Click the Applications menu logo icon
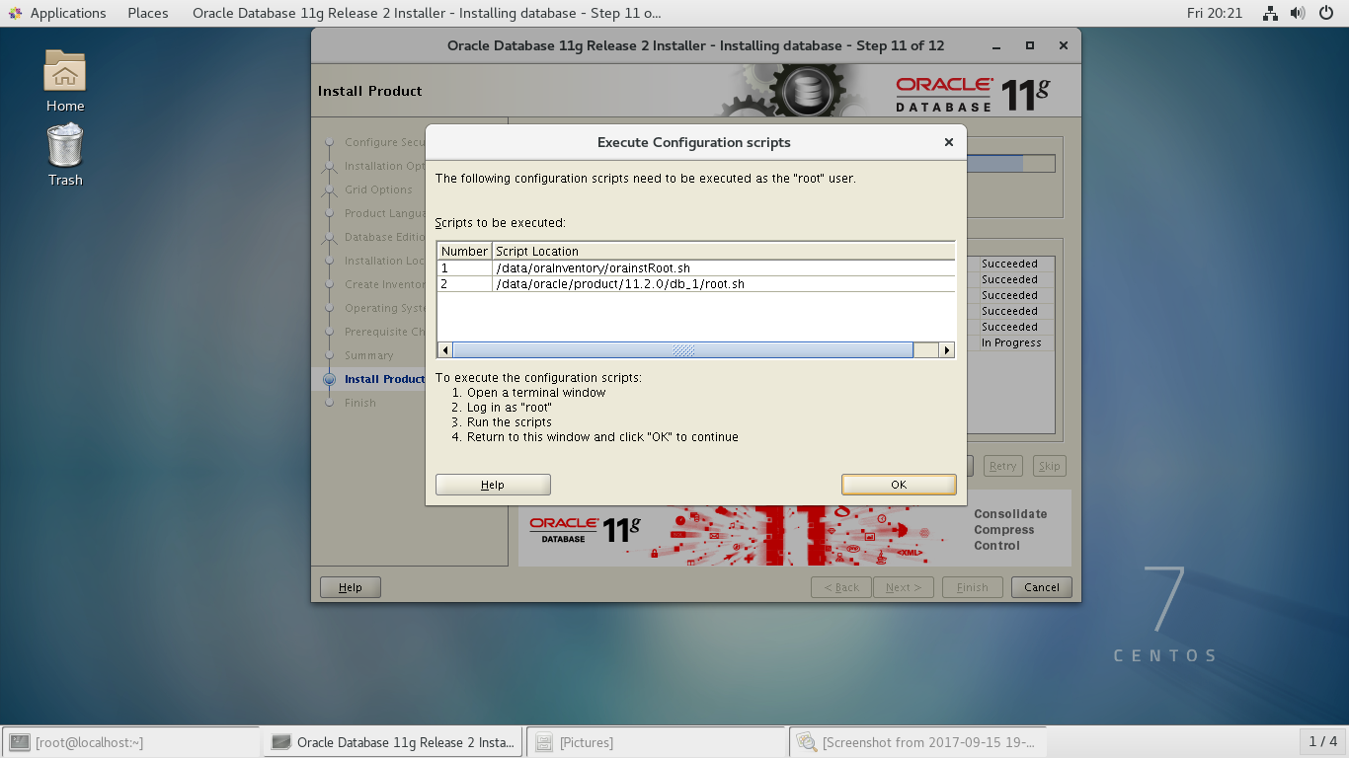Screen dimensions: 1349x758 tap(15, 13)
